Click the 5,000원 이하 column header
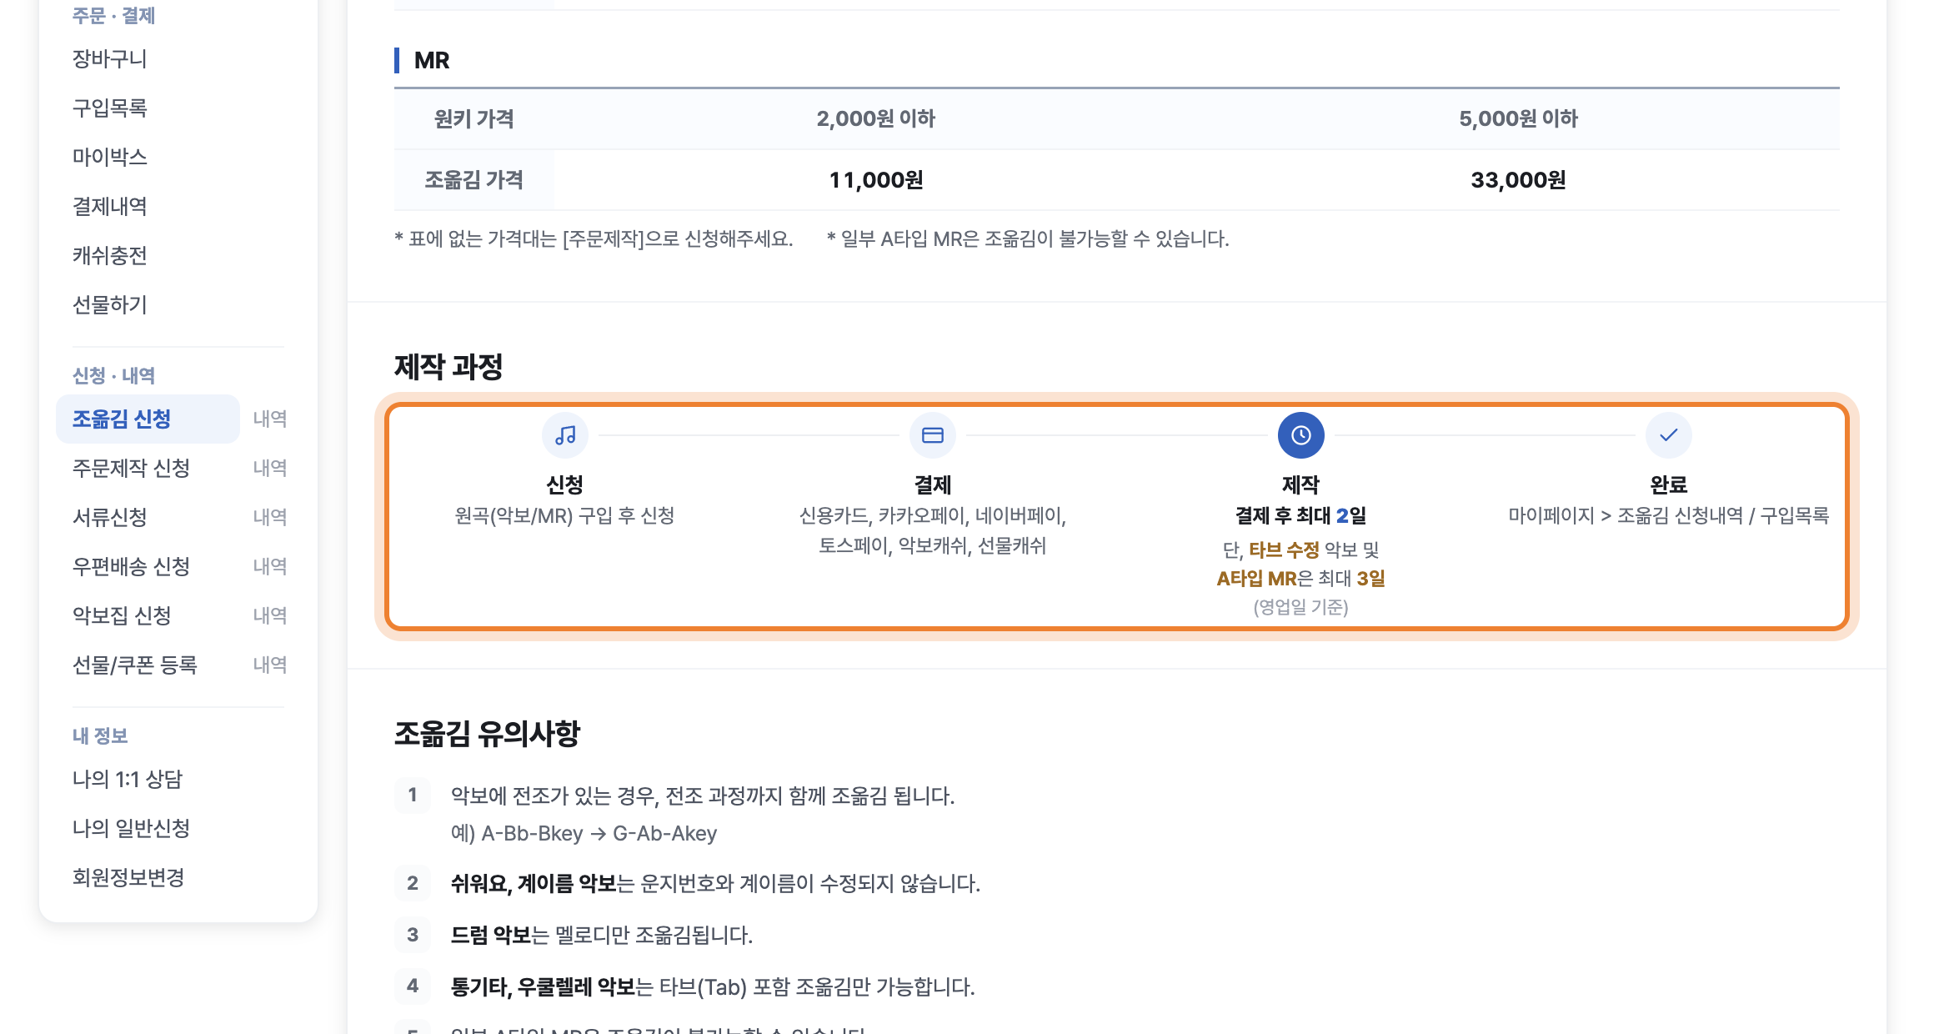This screenshot has width=1934, height=1034. click(1518, 118)
